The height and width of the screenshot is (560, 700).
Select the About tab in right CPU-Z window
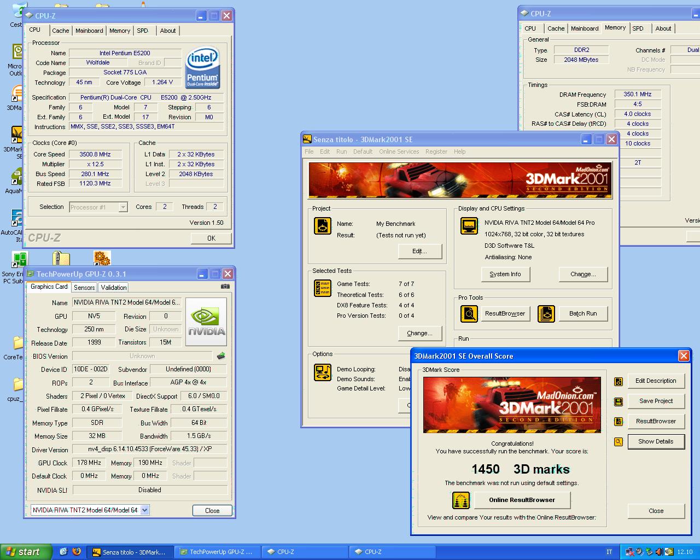pyautogui.click(x=663, y=28)
